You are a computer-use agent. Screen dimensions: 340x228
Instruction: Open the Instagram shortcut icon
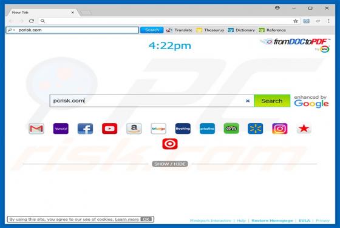pyautogui.click(x=280, y=129)
